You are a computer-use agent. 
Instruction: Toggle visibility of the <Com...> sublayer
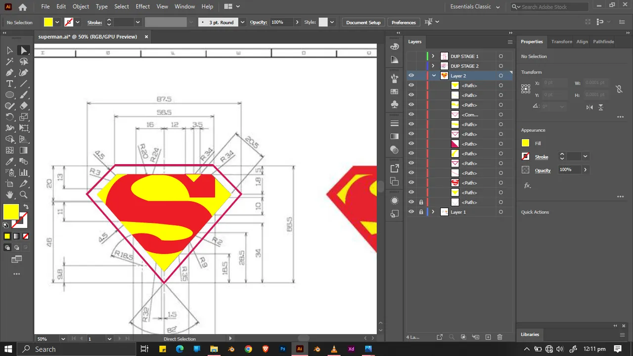411,115
